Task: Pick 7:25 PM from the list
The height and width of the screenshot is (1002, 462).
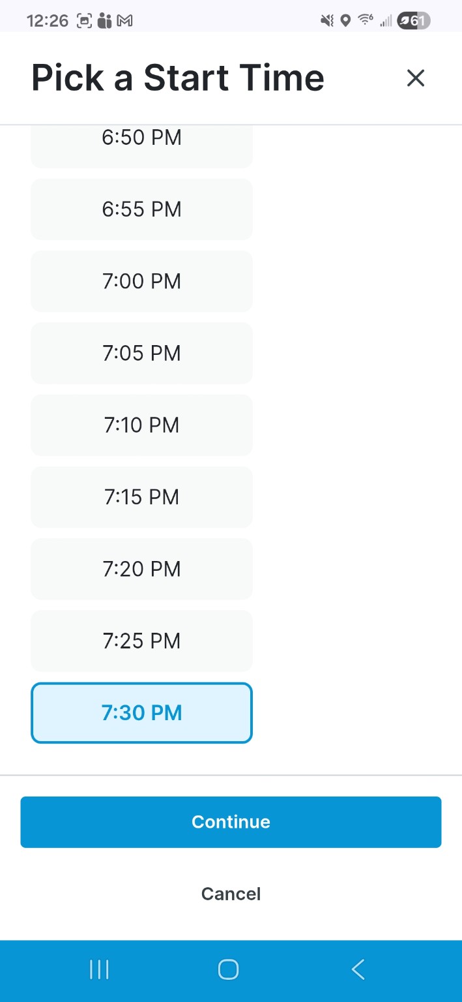Action: (x=141, y=641)
